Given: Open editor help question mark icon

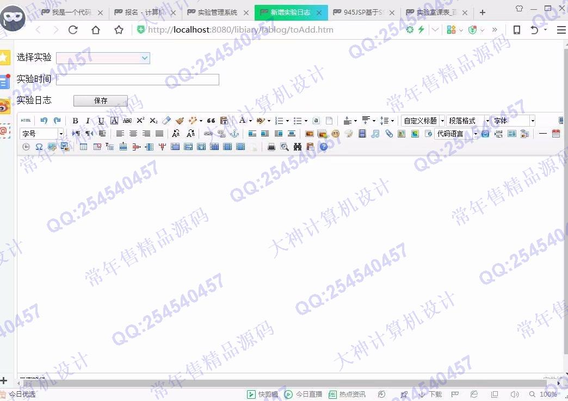Looking at the screenshot, I should [324, 147].
